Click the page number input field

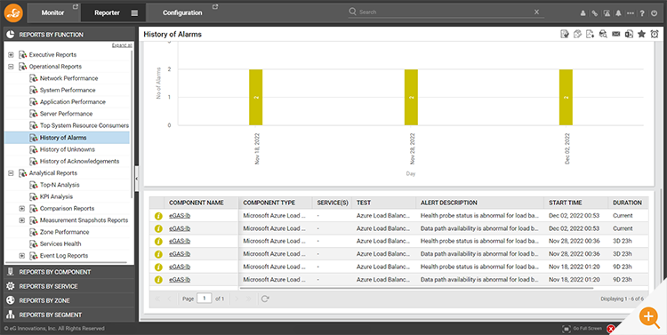click(x=205, y=299)
